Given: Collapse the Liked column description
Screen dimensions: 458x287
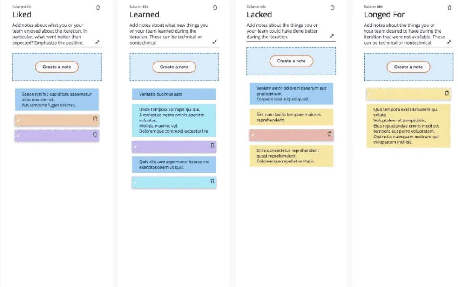Looking at the screenshot, I should tap(97, 42).
